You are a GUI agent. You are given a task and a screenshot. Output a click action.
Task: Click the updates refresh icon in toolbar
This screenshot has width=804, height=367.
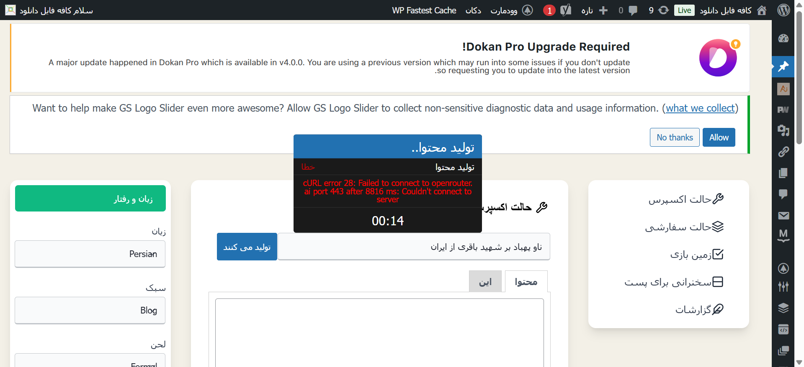(663, 10)
